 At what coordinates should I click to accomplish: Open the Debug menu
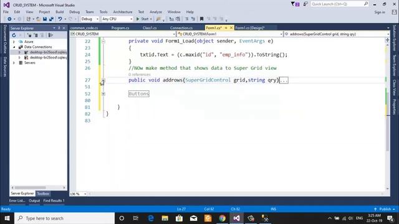(74, 12)
